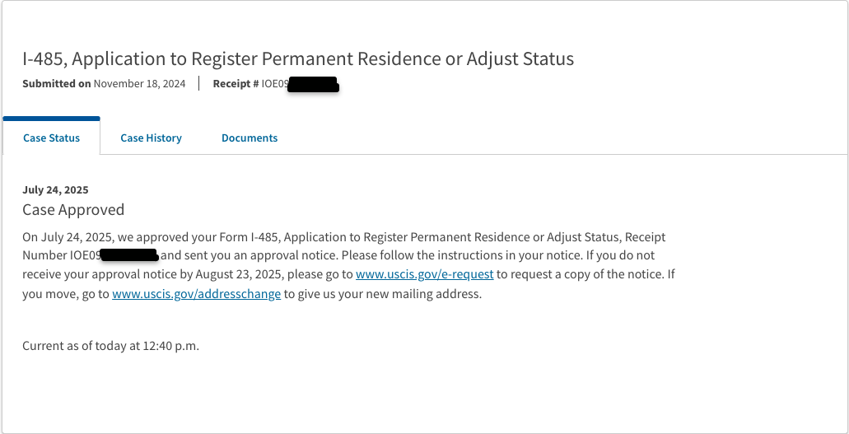The width and height of the screenshot is (849, 434).
Task: Click the "August 23, 2025" deadline text
Action: click(238, 274)
